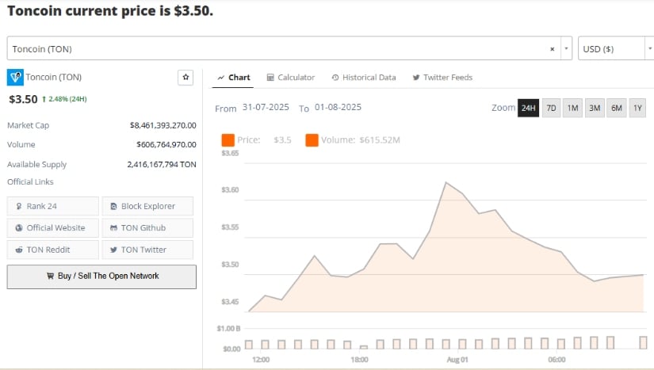Image resolution: width=654 pixels, height=370 pixels.
Task: Set chart zoom to 1M
Action: click(572, 108)
